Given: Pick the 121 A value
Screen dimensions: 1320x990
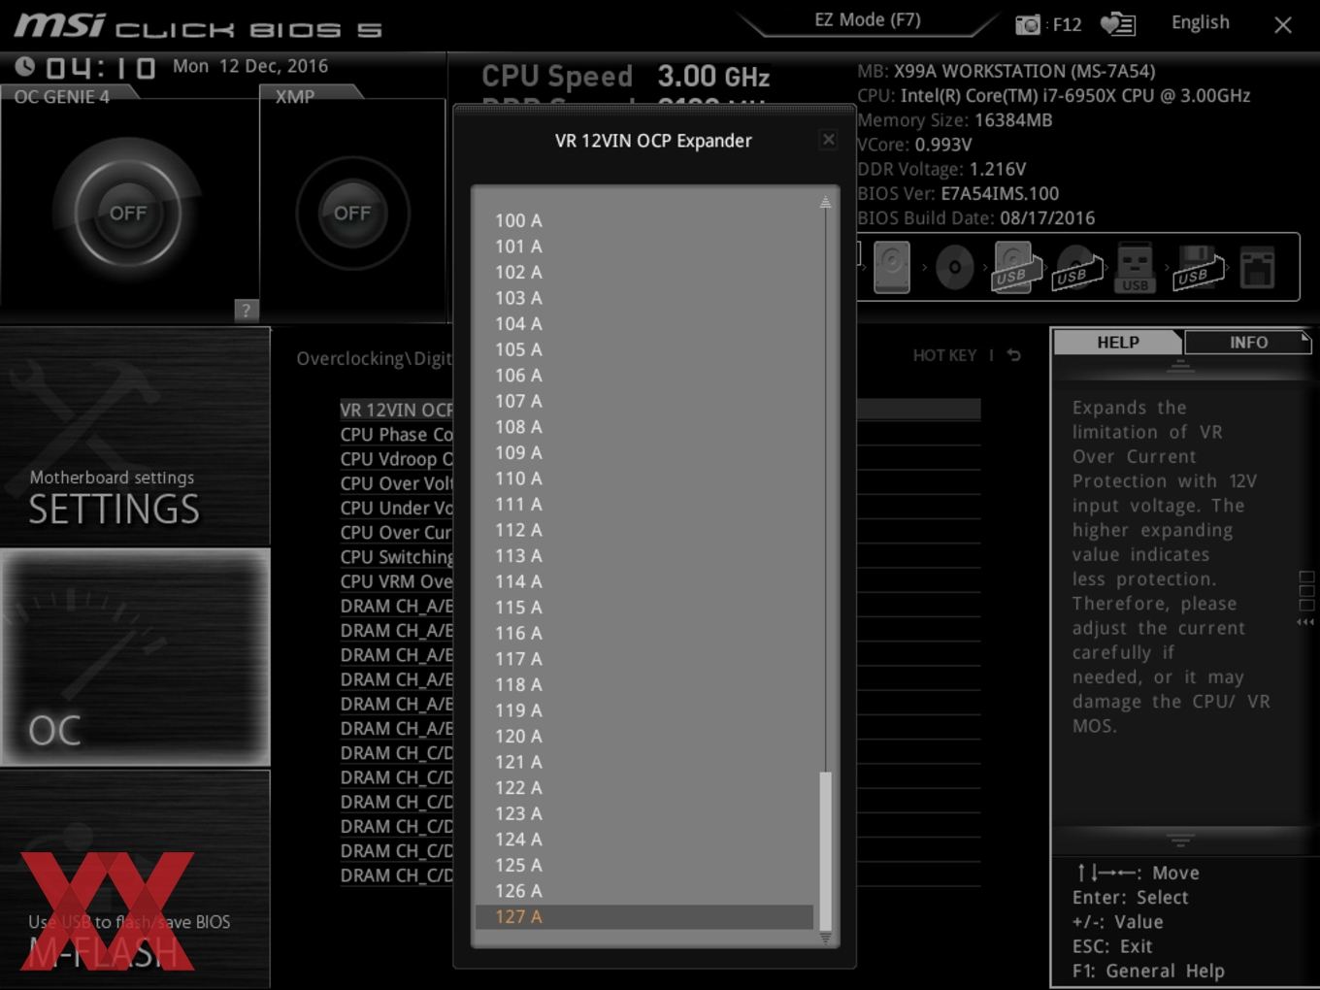Looking at the screenshot, I should click(644, 762).
